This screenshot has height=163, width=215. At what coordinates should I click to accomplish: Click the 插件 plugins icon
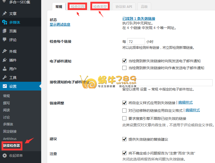click(x=5, y=60)
